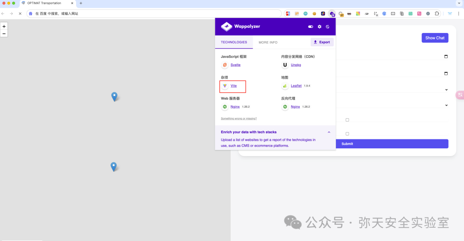Toggle the Wappalyzer enable switch
Viewport: 464px width, 241px height.
(311, 27)
